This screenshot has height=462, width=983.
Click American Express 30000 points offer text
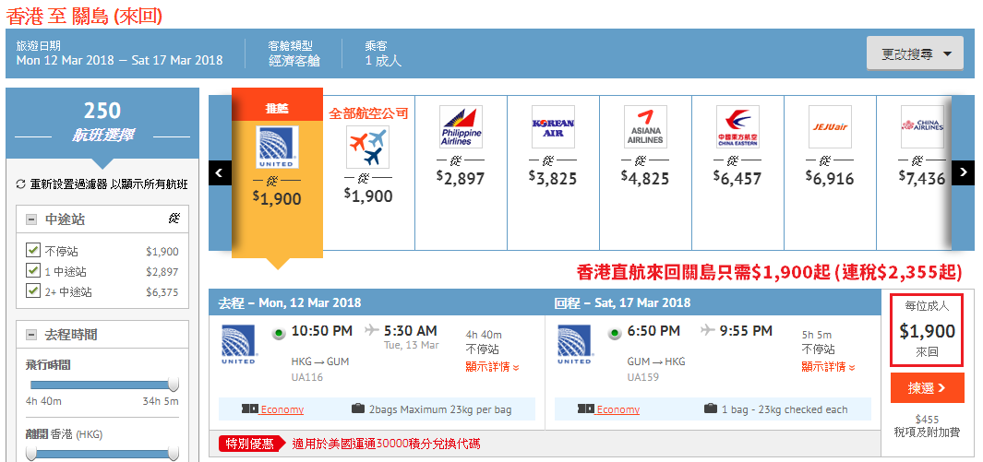(386, 444)
